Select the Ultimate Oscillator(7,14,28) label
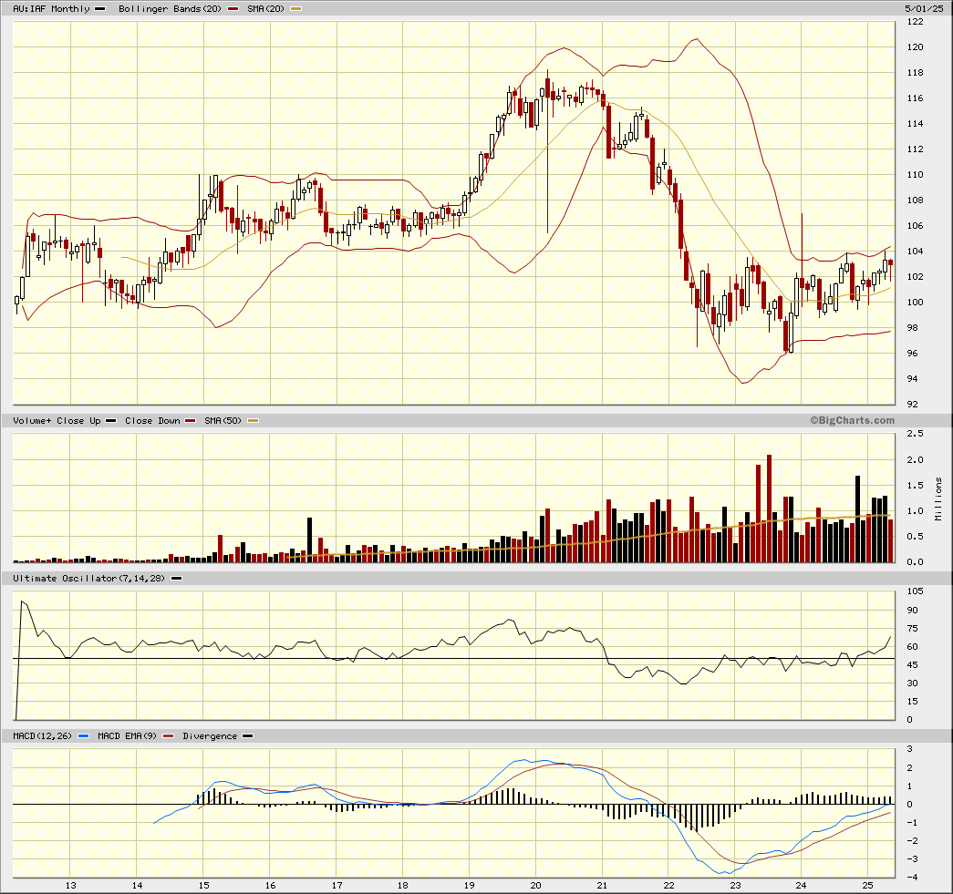953x894 pixels. coord(88,578)
